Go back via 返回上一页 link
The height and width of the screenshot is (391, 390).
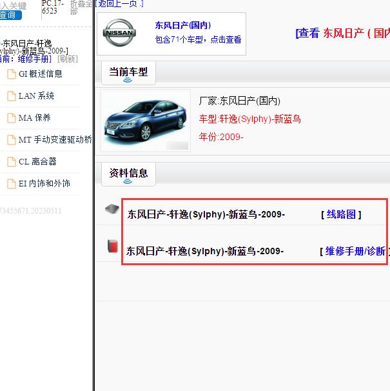pos(119,3)
